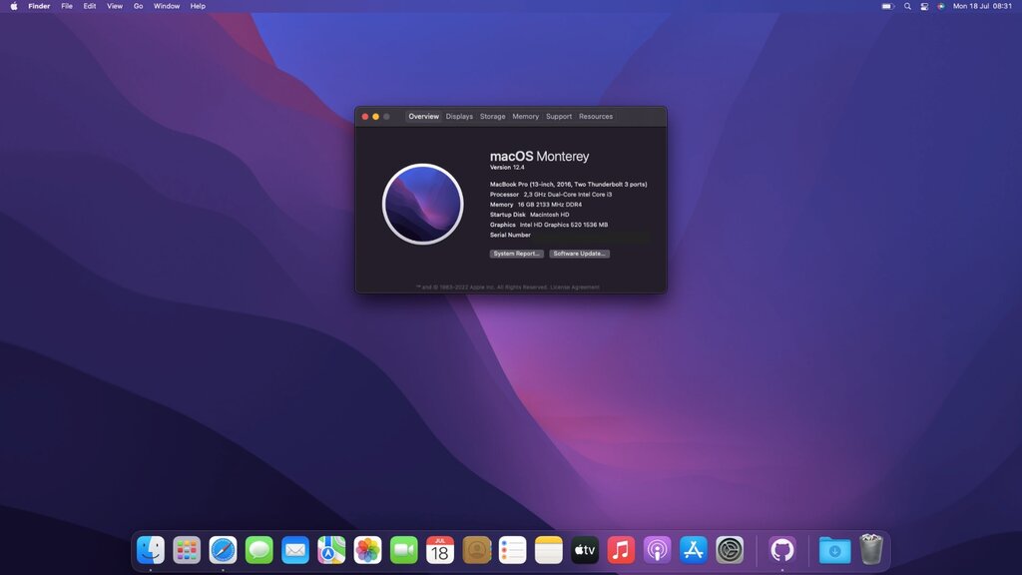Click the Software Update button
The height and width of the screenshot is (575, 1022).
(x=579, y=254)
